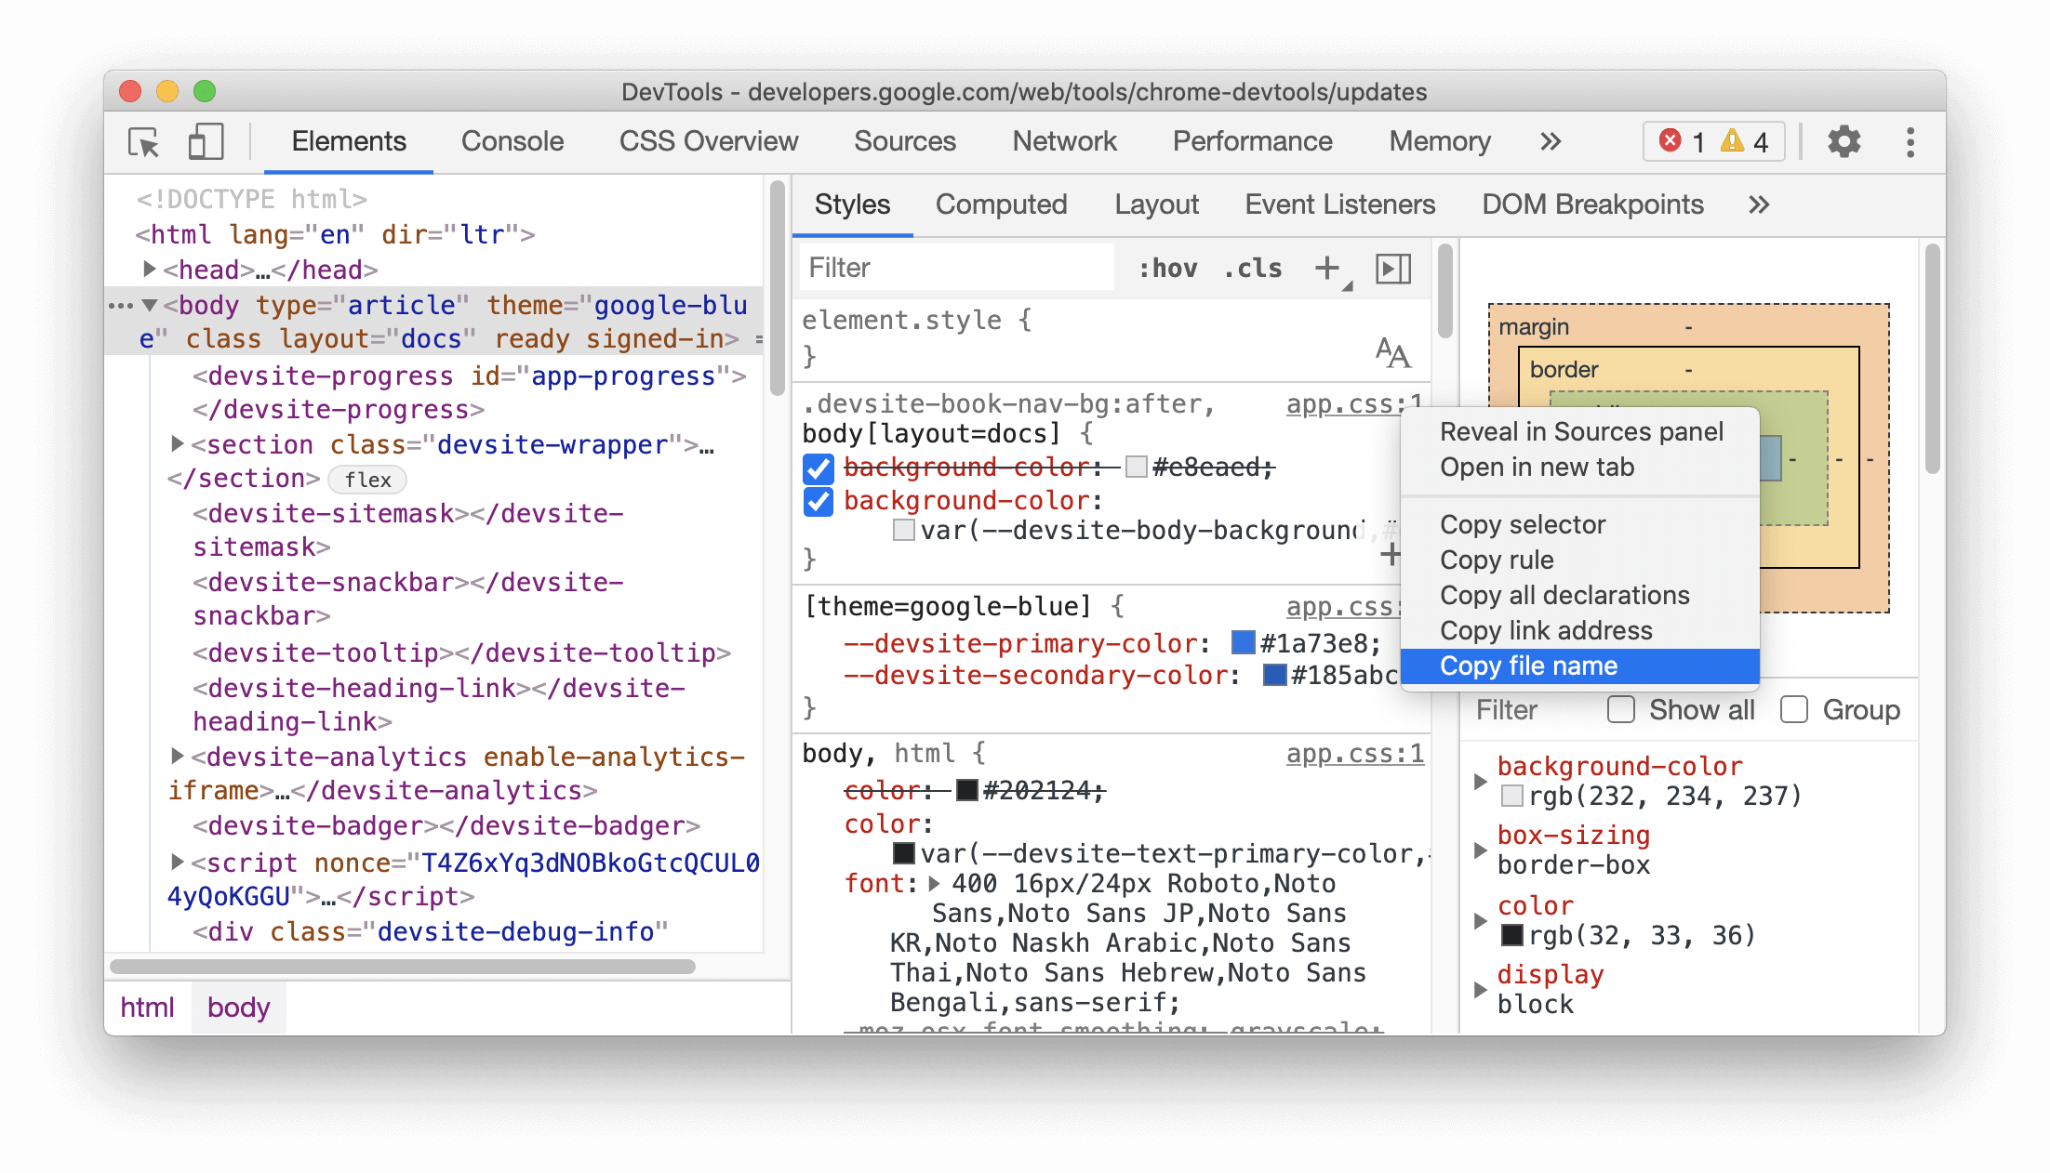Click the more tools overflow icon
This screenshot has width=2050, height=1173.
(1551, 142)
